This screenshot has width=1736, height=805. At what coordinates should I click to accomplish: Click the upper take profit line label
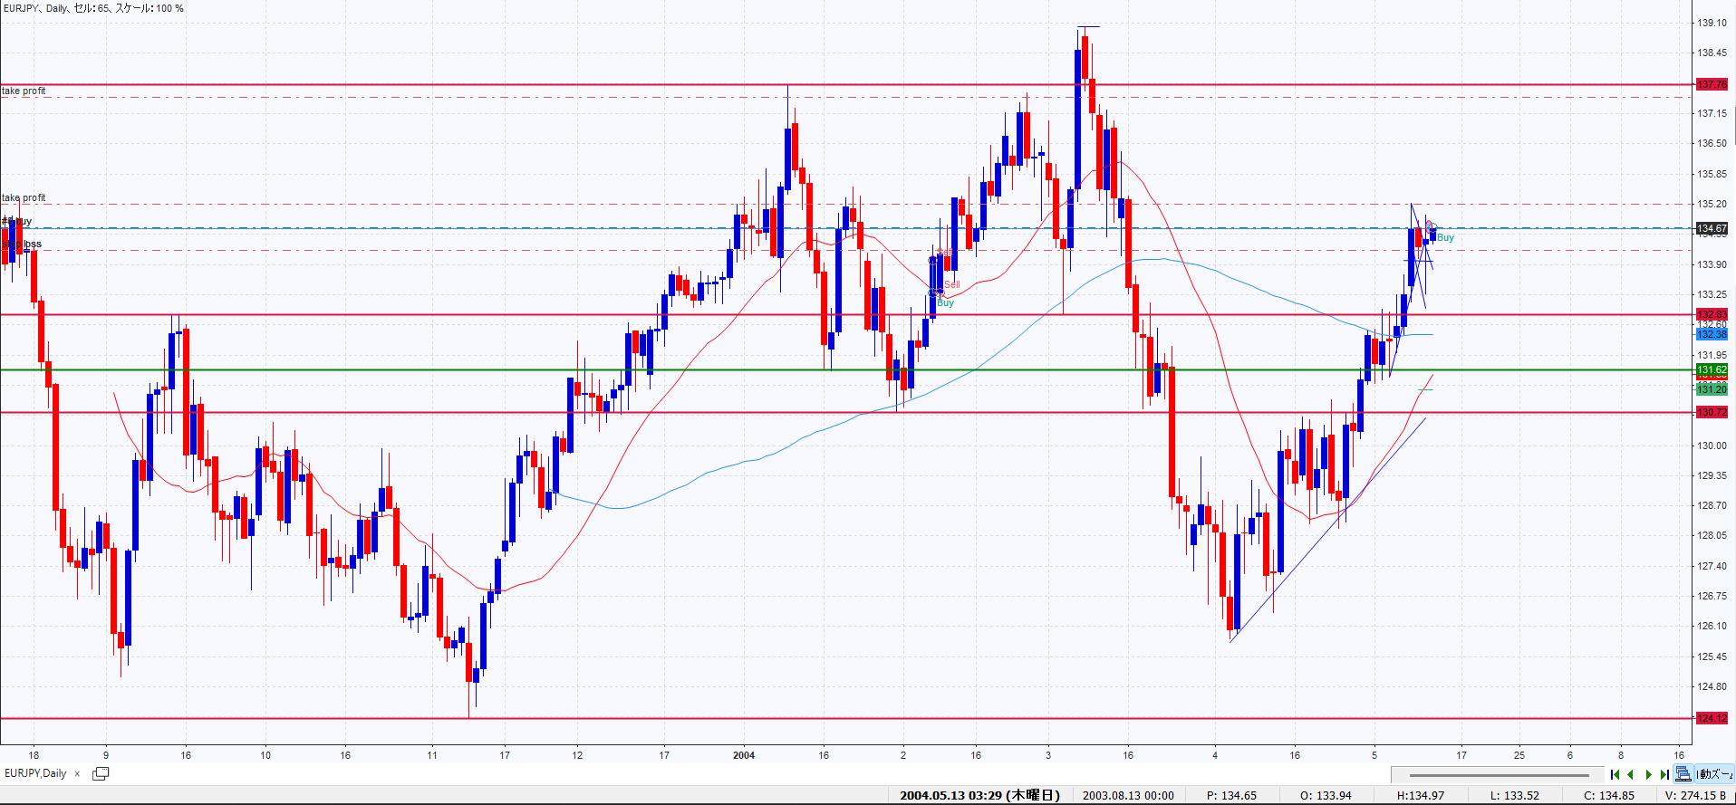click(x=24, y=91)
